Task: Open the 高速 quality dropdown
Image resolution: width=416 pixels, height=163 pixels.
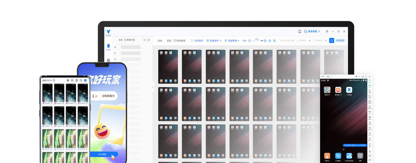Action: tap(329, 77)
